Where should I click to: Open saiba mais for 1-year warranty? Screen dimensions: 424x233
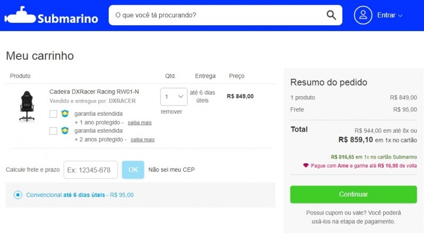tap(139, 123)
